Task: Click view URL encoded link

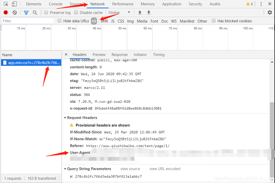Action: click(x=165, y=169)
